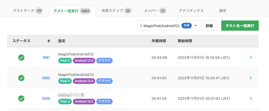Click the 詳細 button
Image resolution: width=269 pixels, height=111 pixels.
(x=209, y=26)
